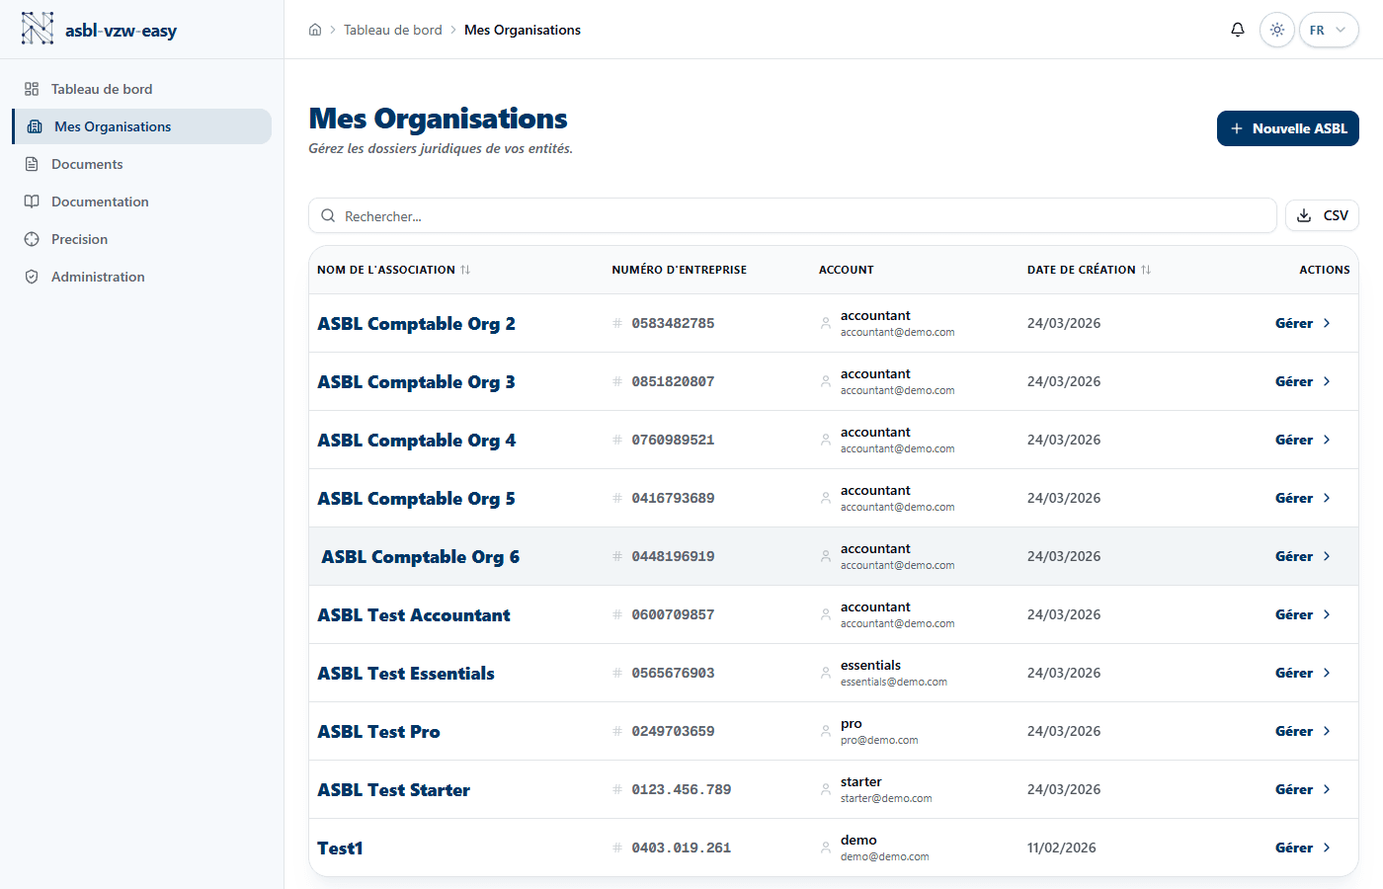Open ASBL Test Pro name

(x=378, y=731)
